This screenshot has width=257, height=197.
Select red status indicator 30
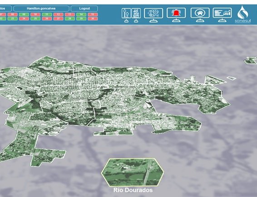[x=93, y=19]
